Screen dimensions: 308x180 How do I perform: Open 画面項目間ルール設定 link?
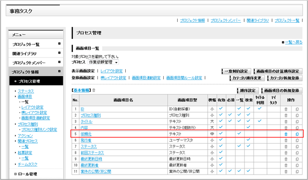pos(184,78)
